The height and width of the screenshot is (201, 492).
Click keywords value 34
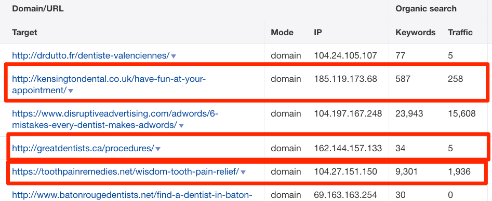tap(401, 148)
